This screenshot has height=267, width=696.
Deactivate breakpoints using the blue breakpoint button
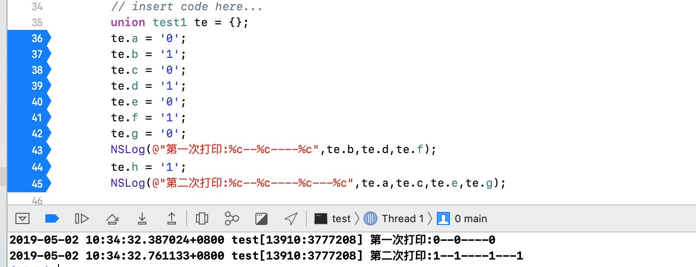52,218
